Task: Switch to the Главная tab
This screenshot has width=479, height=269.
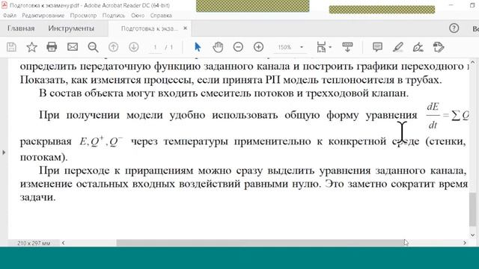Action: 21,28
